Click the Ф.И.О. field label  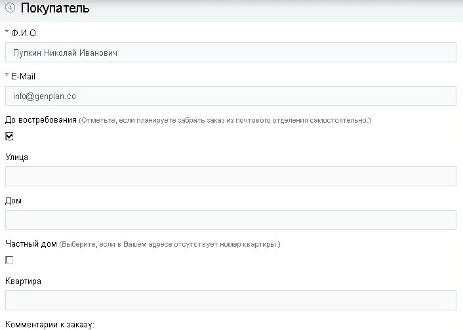[x=26, y=33]
